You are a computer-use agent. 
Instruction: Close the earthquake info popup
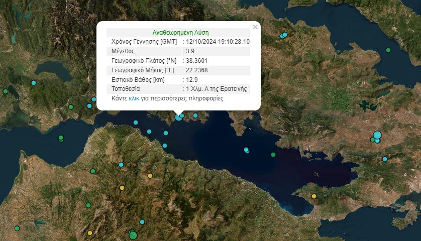tap(255, 27)
